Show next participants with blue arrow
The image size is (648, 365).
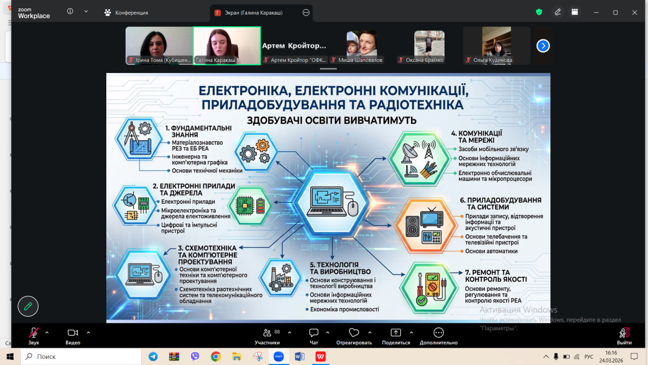[x=543, y=46]
